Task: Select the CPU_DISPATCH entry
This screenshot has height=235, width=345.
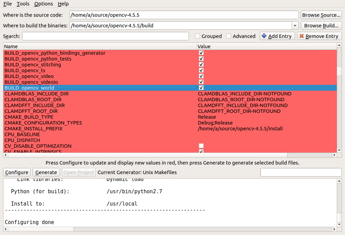Action: click(x=22, y=140)
